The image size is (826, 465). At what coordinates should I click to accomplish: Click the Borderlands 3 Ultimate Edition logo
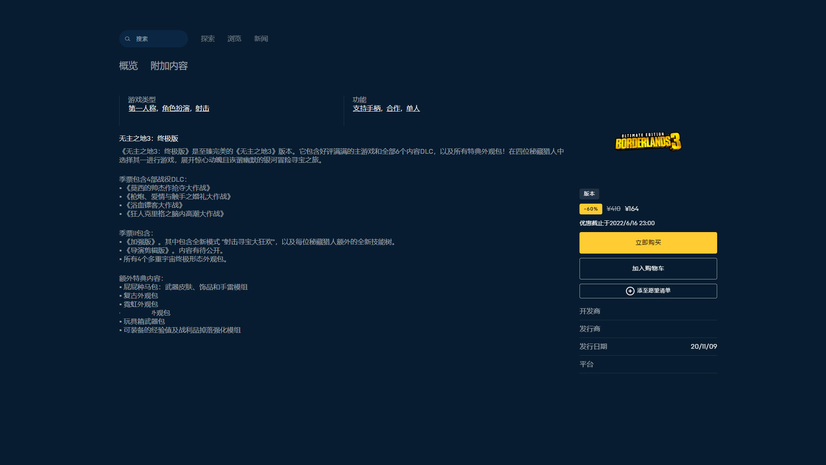coord(648,142)
